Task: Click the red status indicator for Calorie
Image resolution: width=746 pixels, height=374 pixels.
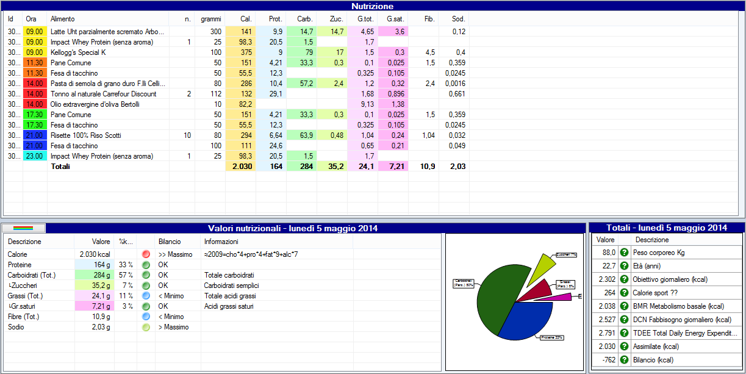Action: click(145, 254)
